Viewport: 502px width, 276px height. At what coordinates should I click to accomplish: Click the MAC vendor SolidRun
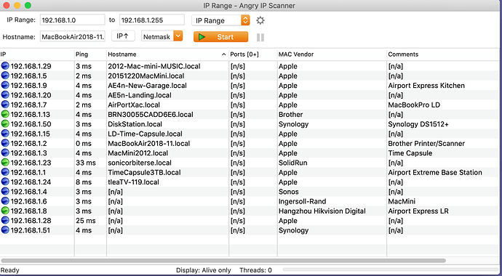pos(292,163)
